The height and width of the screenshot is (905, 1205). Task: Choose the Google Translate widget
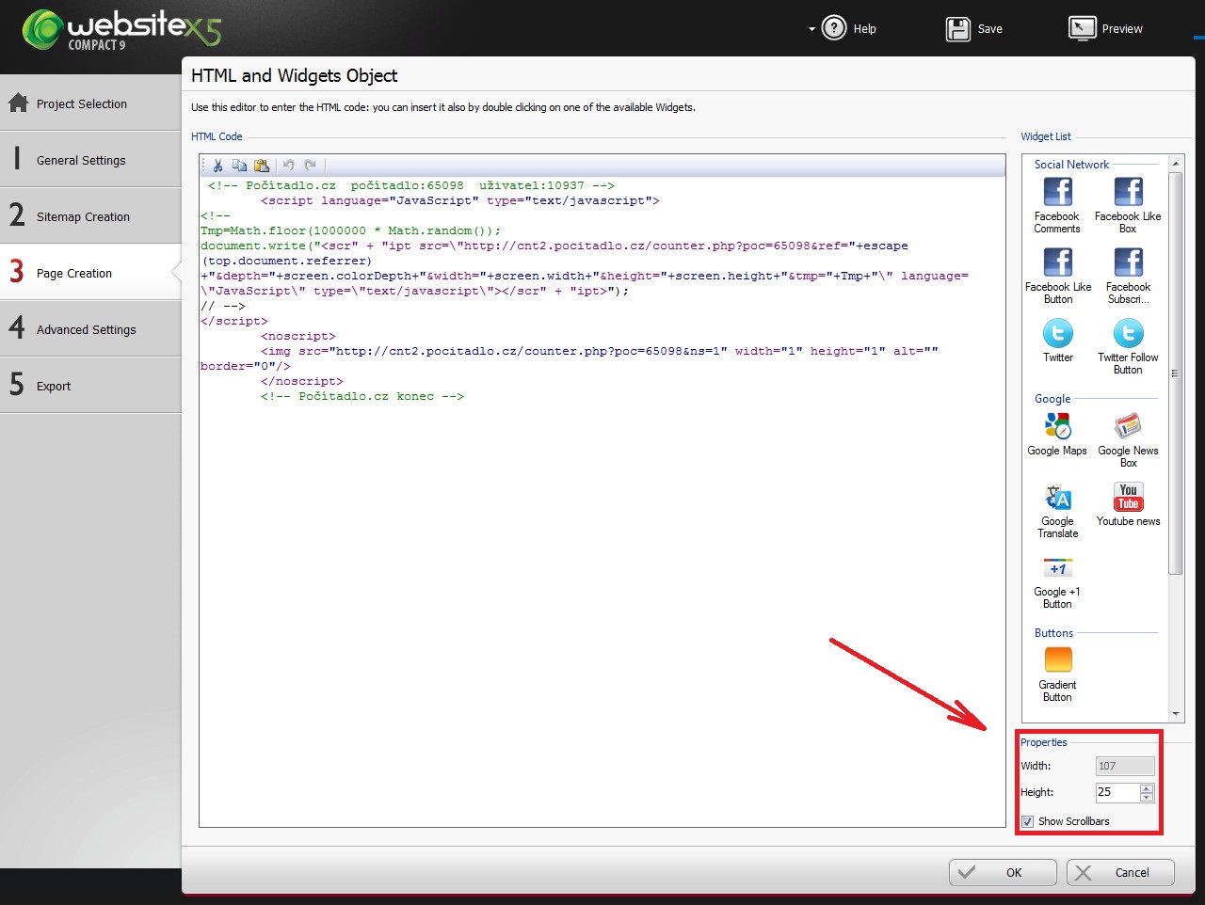(x=1058, y=510)
